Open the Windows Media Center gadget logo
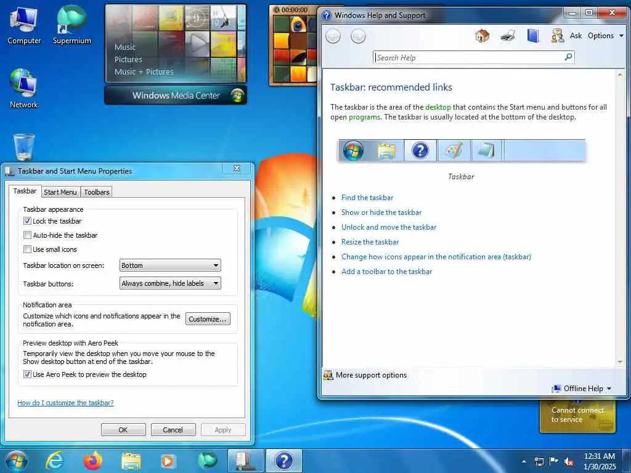 (237, 95)
